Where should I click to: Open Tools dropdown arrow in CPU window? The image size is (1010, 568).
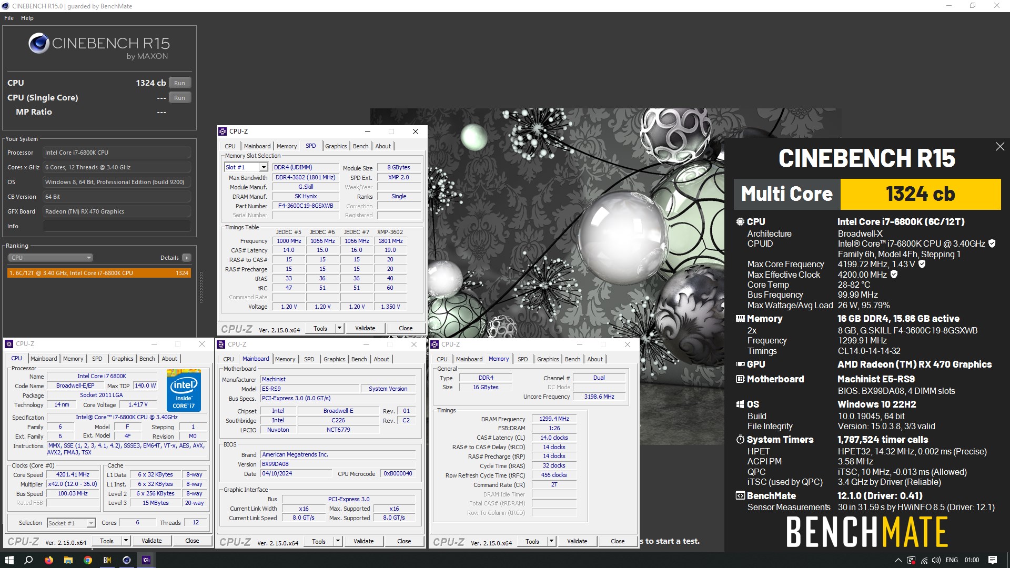tap(126, 541)
